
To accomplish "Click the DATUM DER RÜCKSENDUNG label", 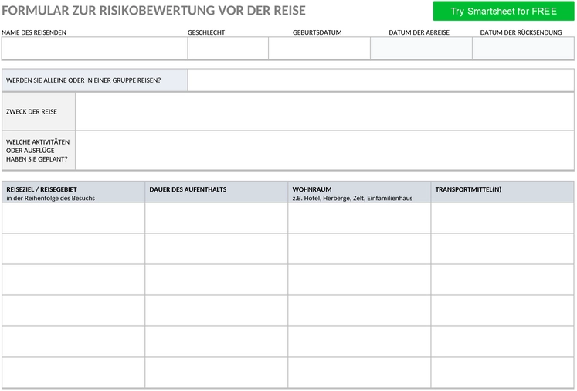I will click(521, 32).
